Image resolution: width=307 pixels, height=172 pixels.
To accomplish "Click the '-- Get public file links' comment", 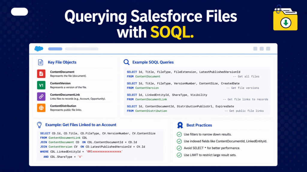I will [x=244, y=111].
